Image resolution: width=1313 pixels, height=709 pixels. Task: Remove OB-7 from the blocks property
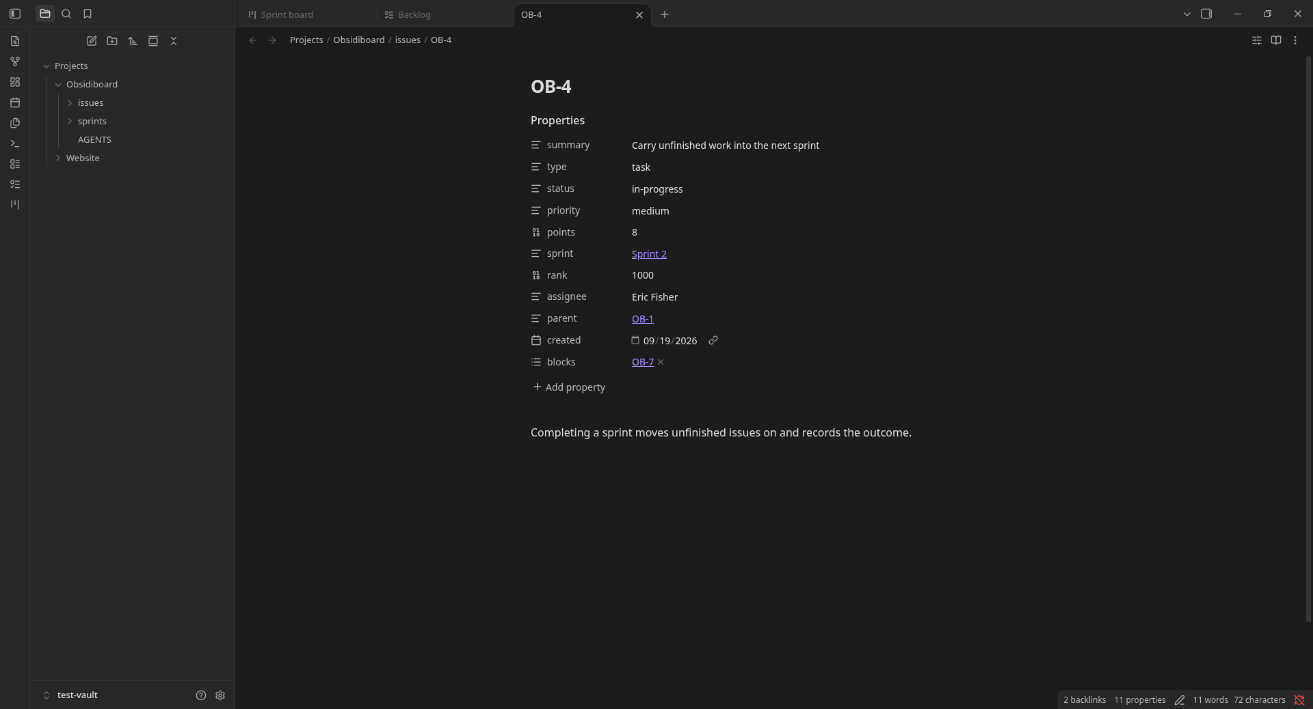[x=661, y=362]
